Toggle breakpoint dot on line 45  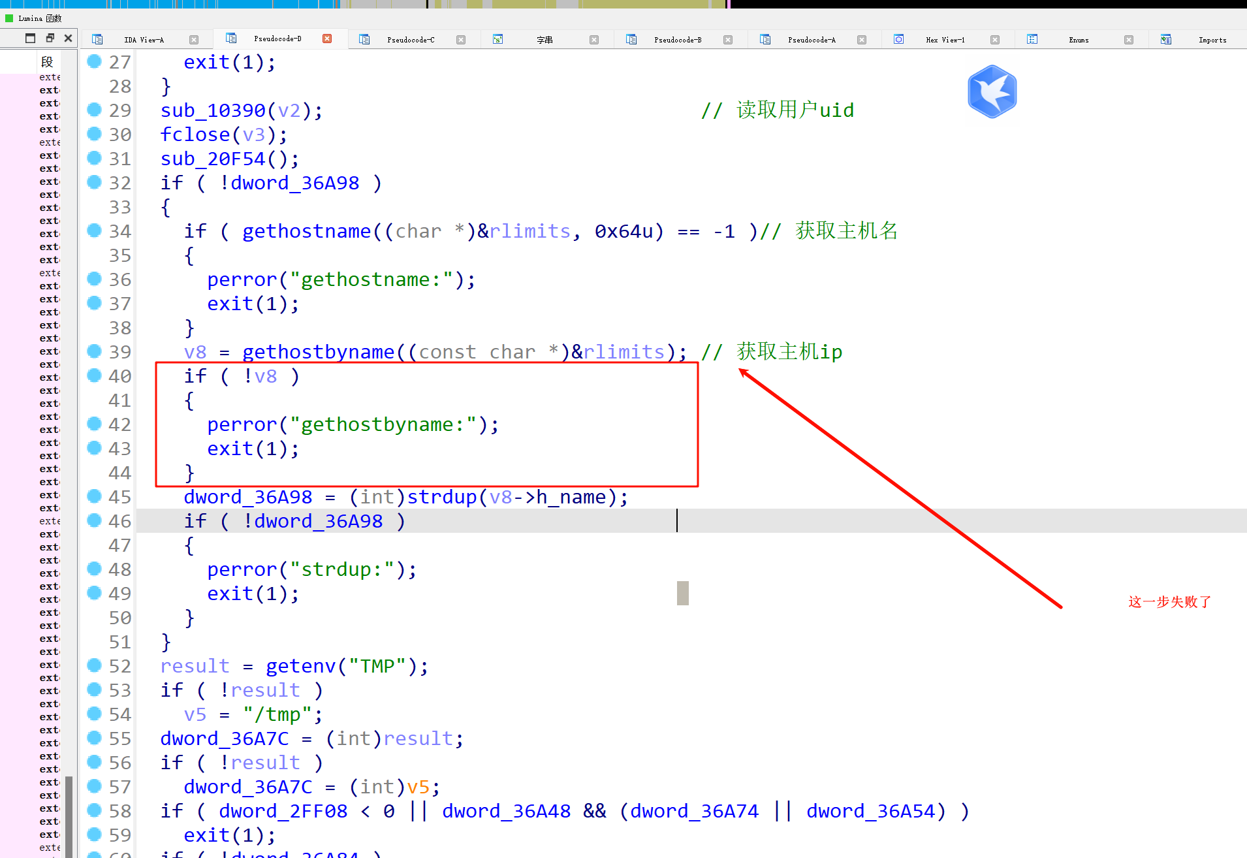tap(95, 496)
